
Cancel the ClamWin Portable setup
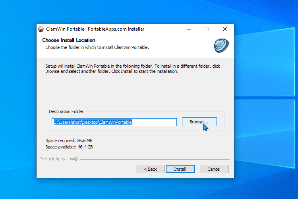pyautogui.click(x=214, y=169)
